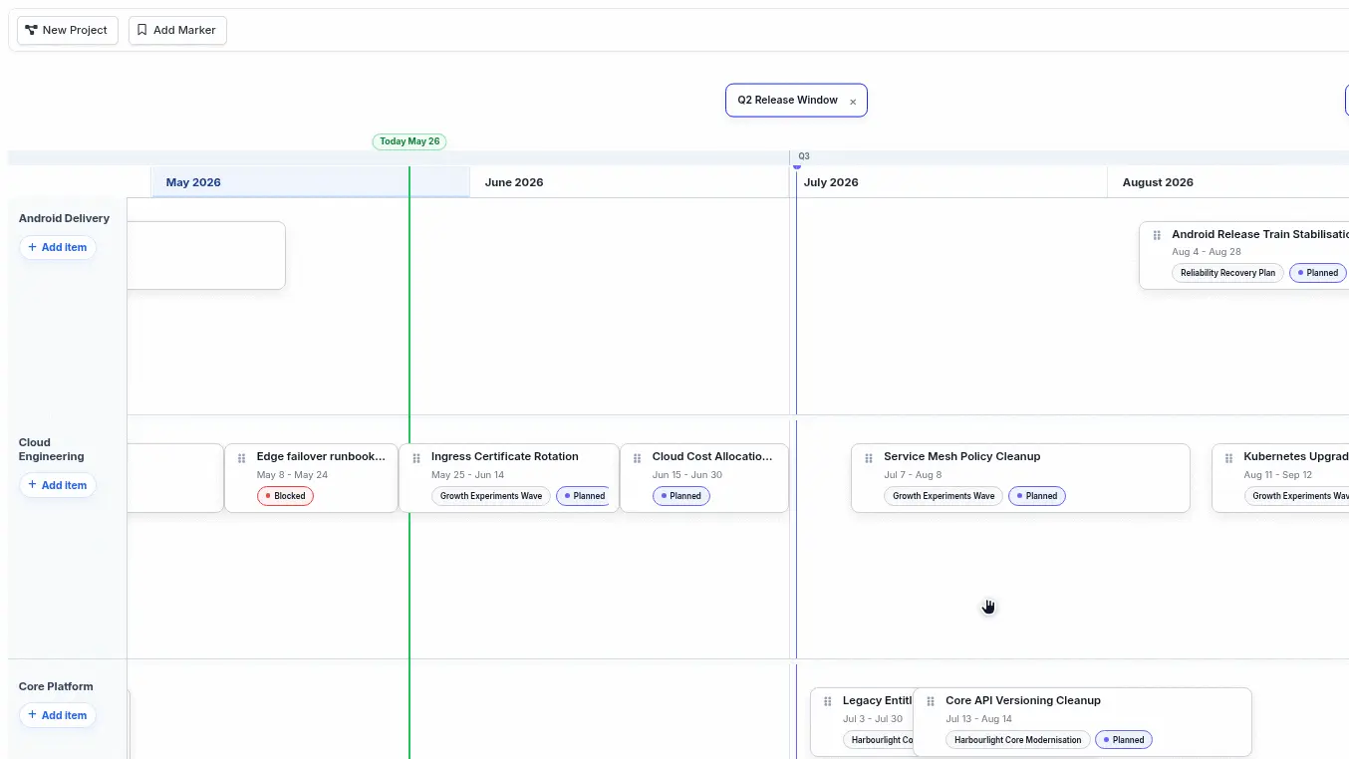
Task: Open the Cloud Cost Allocation card title
Action: [712, 456]
